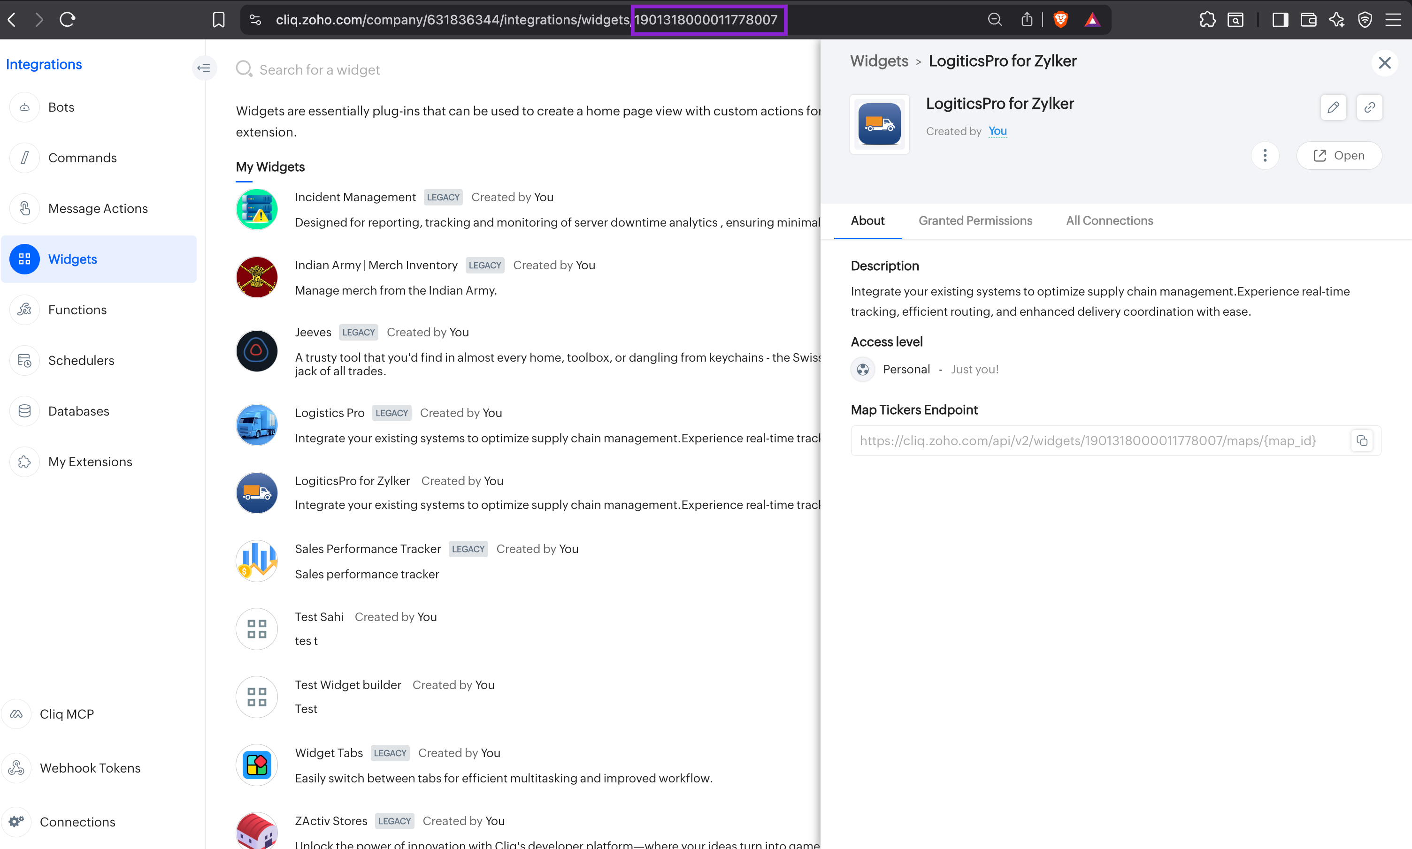Click the My Widgets heading tab

tap(270, 167)
